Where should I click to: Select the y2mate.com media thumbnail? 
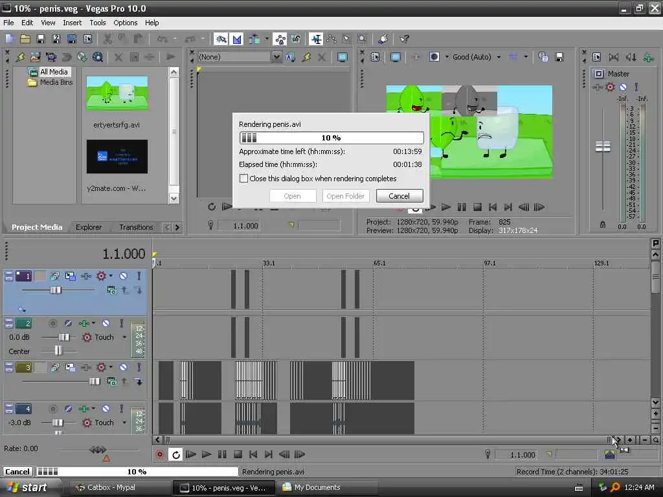point(117,157)
